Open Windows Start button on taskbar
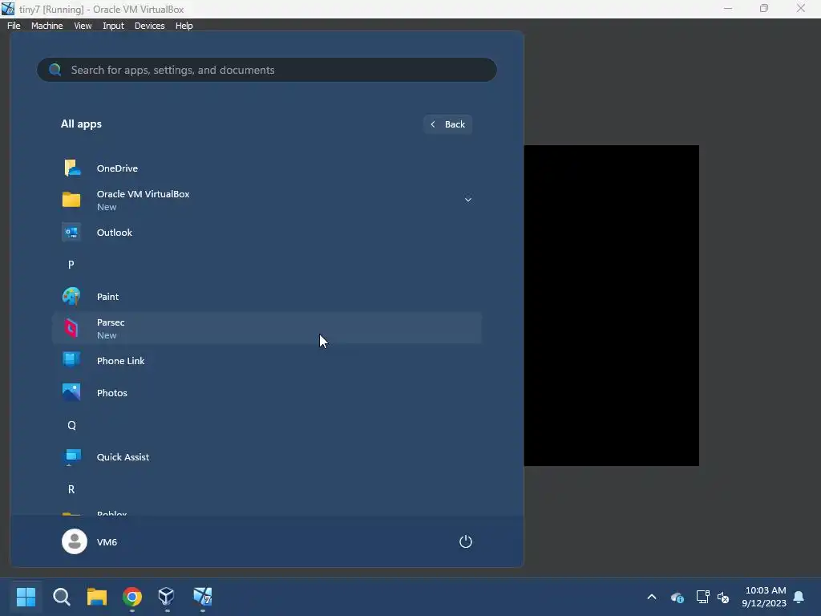Viewport: 821px width, 616px height. click(26, 596)
